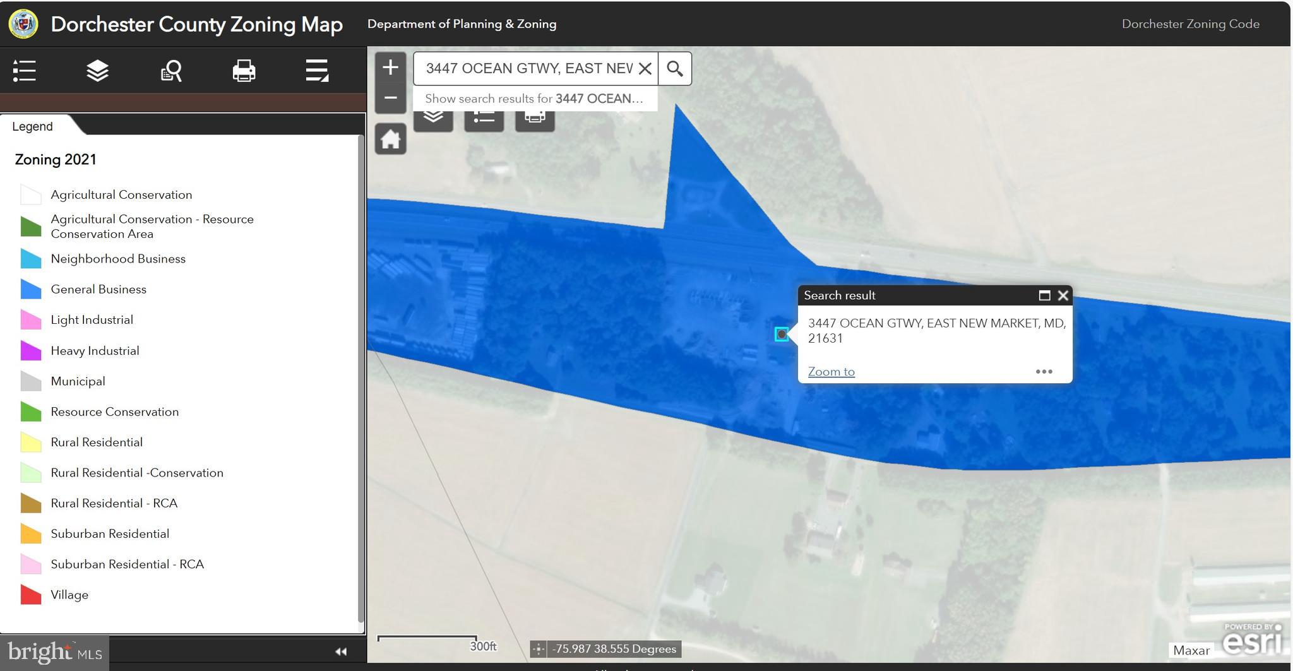
Task: Click the Zoom to link
Action: tap(831, 372)
